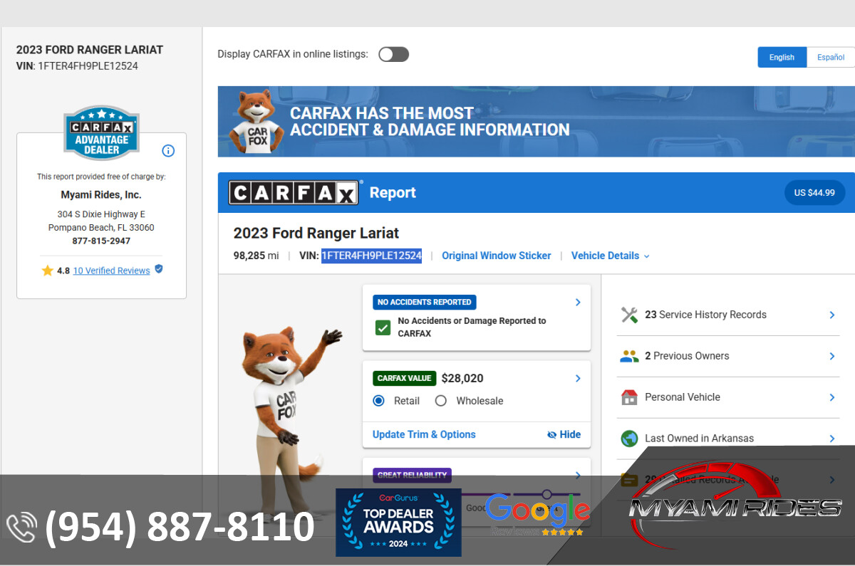Select highlighted VIN 1FTER4FH9PLE12524 in report
This screenshot has height=566, width=855.
coord(371,256)
